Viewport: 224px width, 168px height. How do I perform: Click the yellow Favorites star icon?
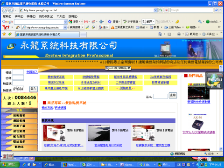click(x=4, y=34)
